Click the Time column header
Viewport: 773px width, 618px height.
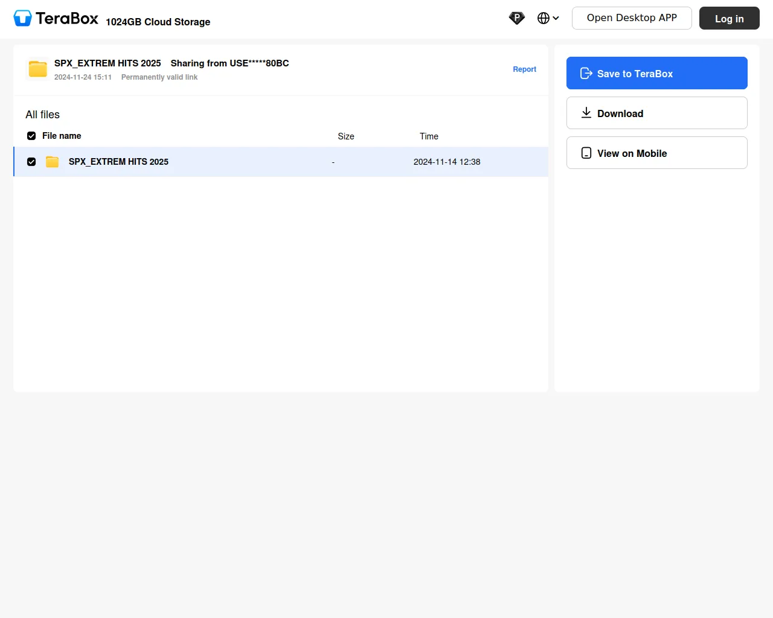[429, 136]
